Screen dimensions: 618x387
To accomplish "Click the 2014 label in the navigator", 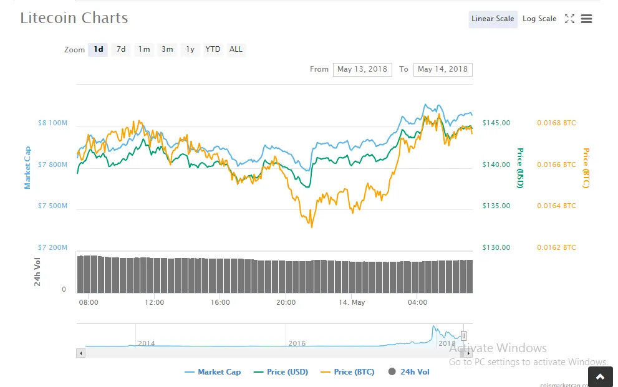I will pos(146,343).
